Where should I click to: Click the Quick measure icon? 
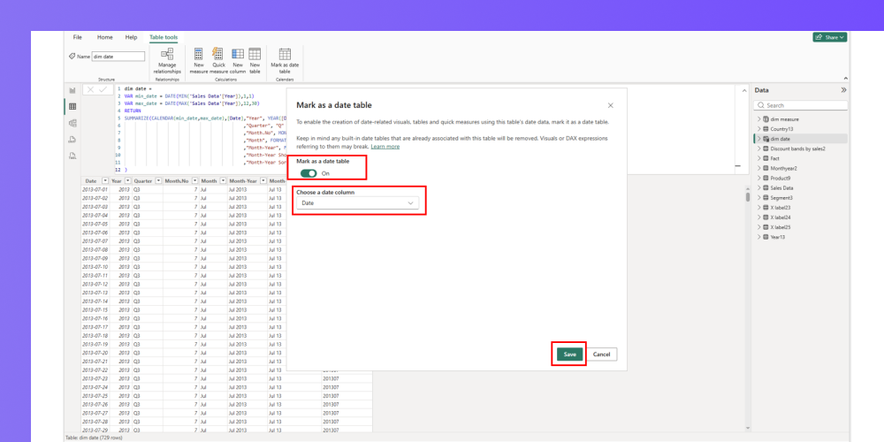click(217, 54)
